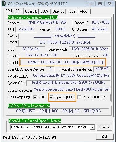The image size is (116, 142).
Task: Click the Clocks field not available
Action: click(x=64, y=36)
